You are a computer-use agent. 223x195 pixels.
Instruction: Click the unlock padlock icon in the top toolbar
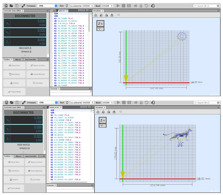click(x=141, y=6)
